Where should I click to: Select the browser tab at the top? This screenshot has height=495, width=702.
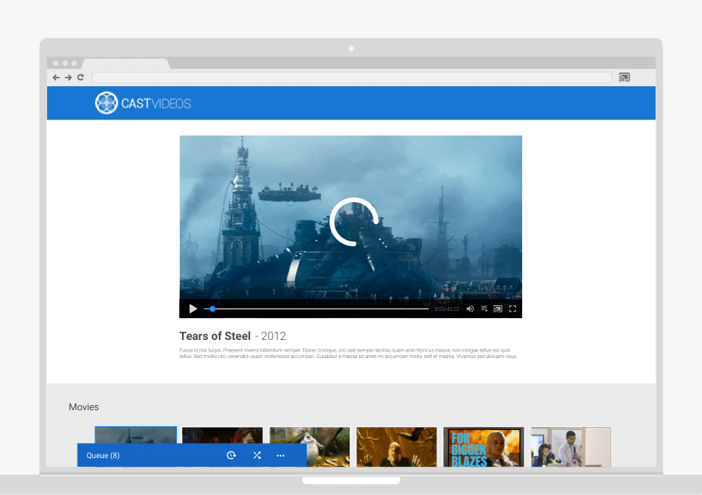(x=125, y=64)
